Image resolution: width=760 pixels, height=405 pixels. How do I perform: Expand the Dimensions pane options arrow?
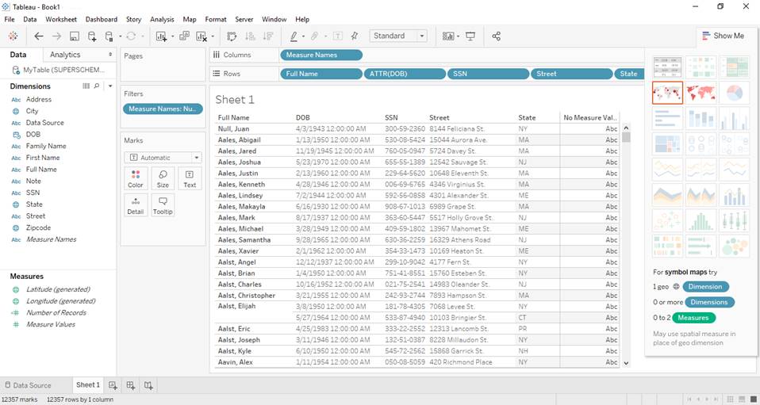(110, 86)
